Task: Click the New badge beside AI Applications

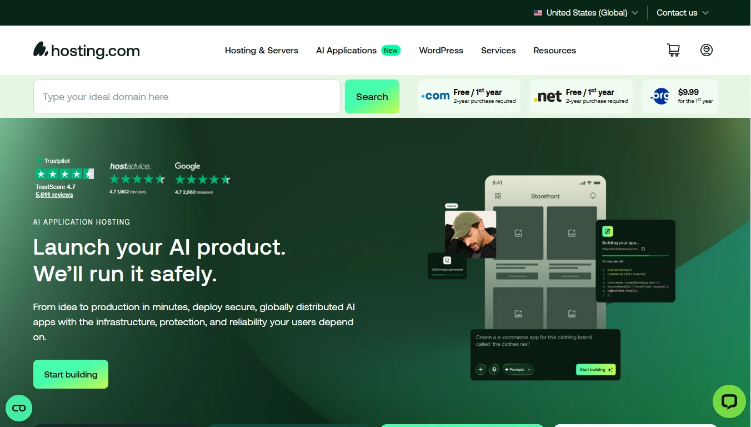Action: (x=391, y=50)
